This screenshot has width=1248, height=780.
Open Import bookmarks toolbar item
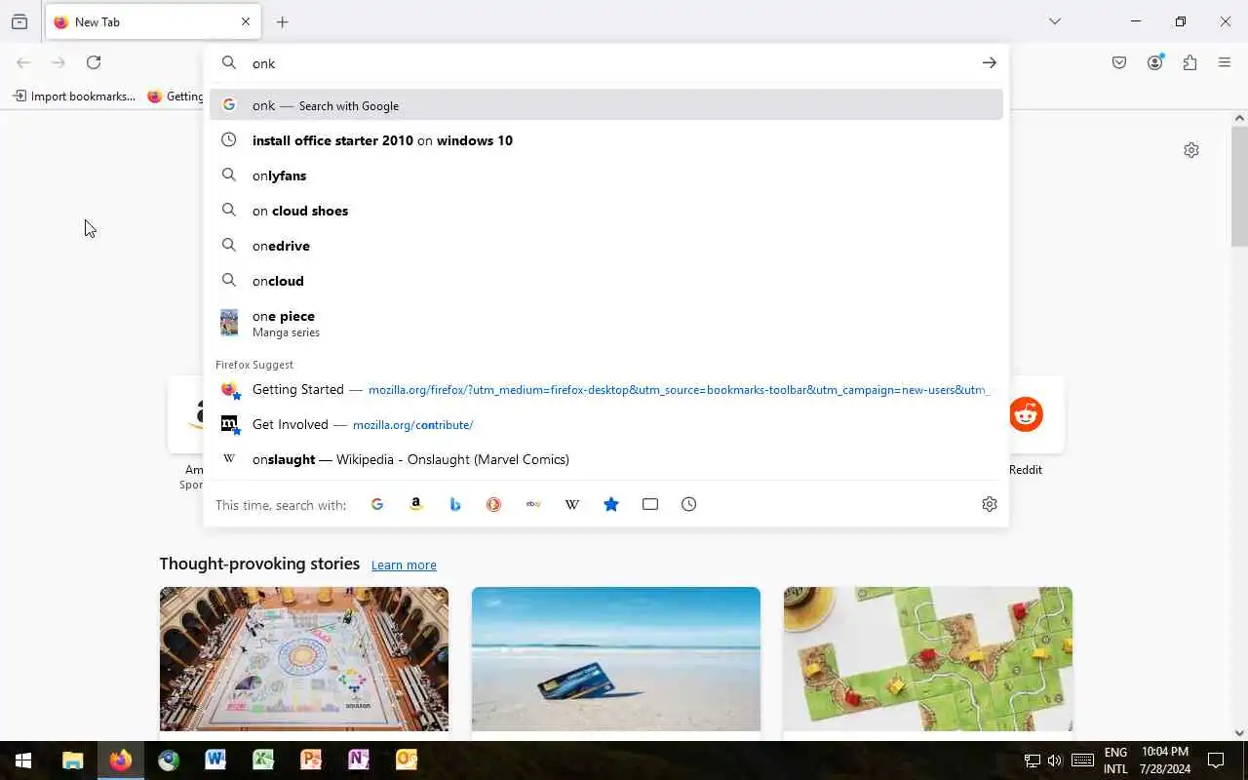click(74, 97)
